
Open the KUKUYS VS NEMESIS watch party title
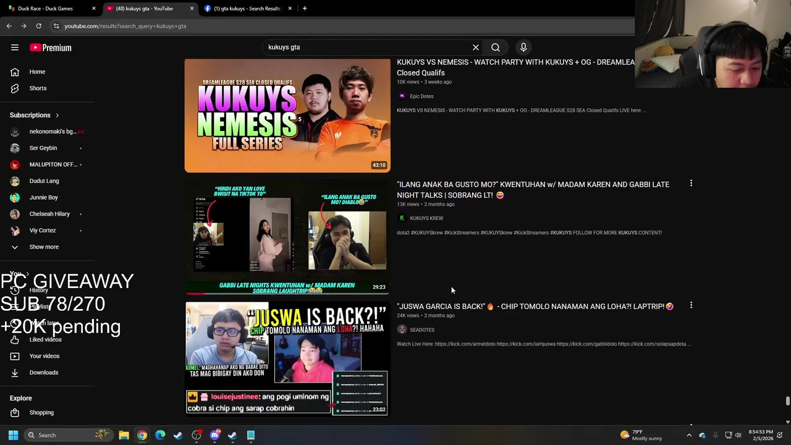[515, 67]
